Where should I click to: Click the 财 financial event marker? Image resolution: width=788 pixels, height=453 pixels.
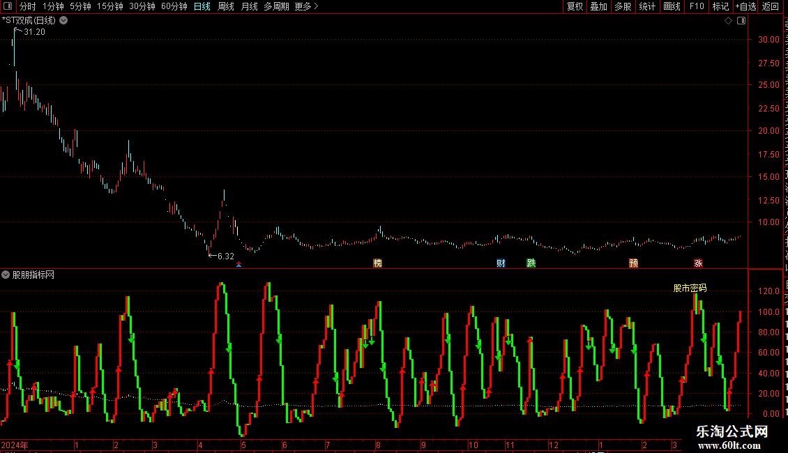[x=501, y=263]
